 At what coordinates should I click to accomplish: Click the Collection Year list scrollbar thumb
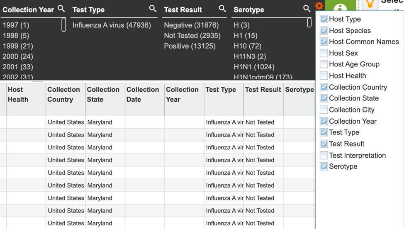point(63,25)
